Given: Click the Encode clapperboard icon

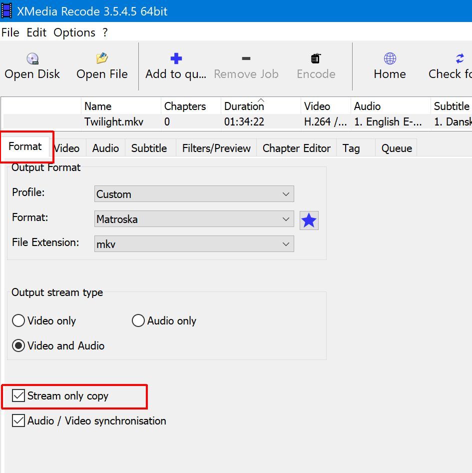Looking at the screenshot, I should 316,58.
